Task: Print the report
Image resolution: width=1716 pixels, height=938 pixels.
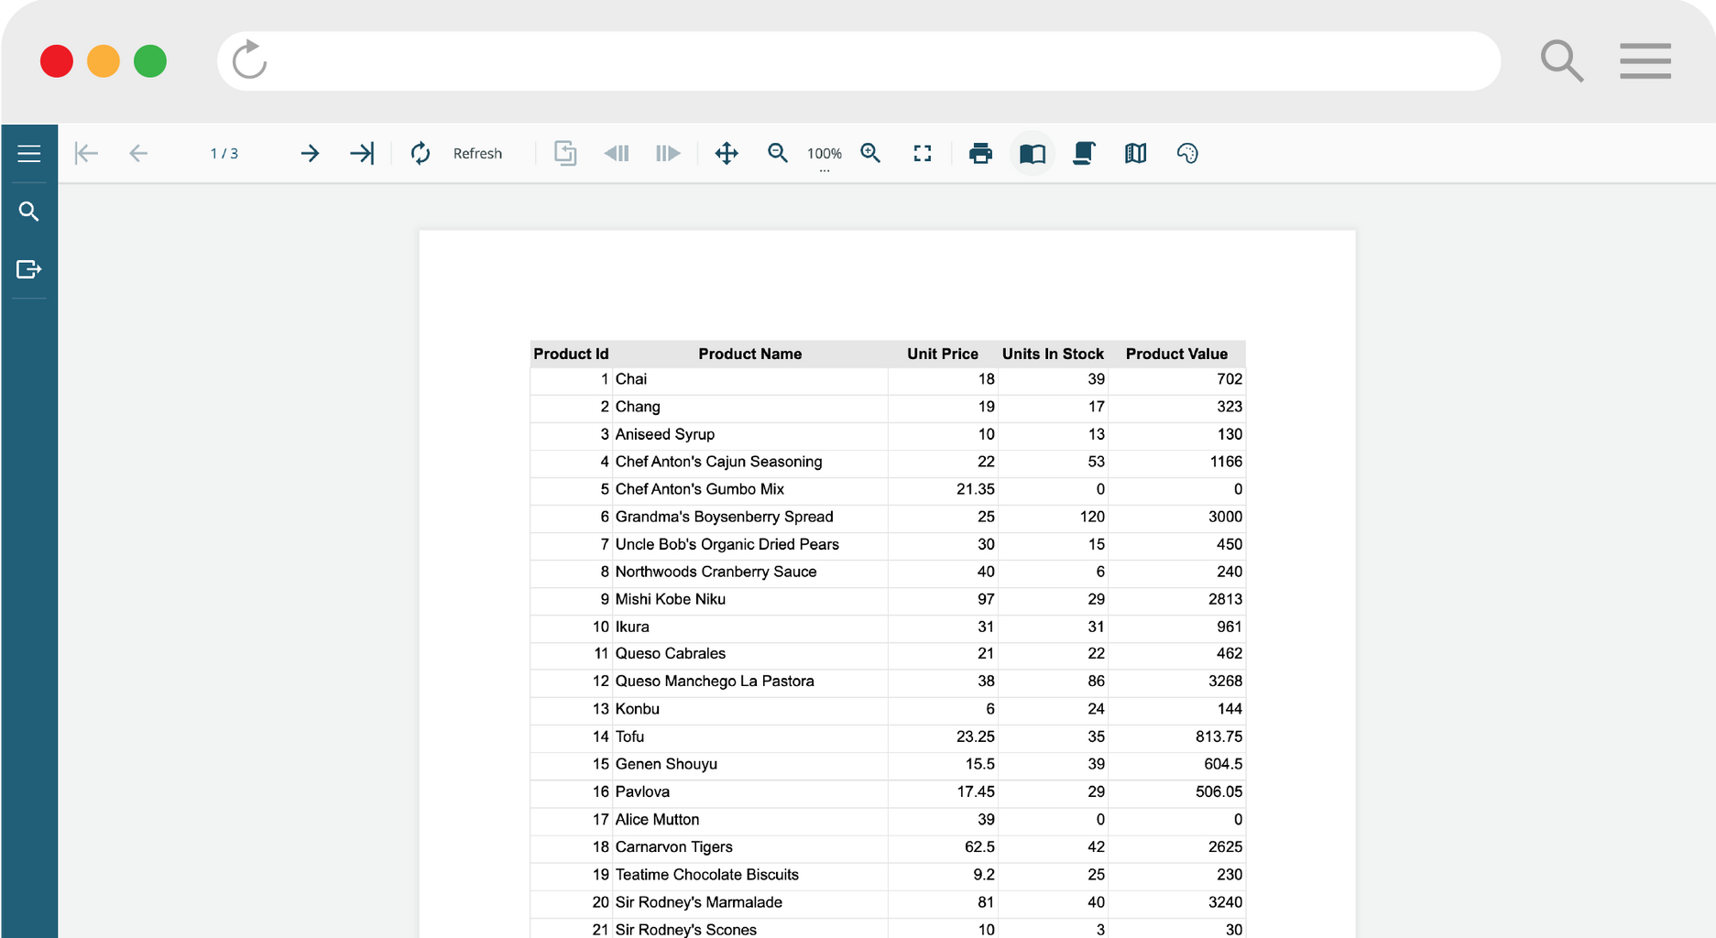Action: pos(980,153)
